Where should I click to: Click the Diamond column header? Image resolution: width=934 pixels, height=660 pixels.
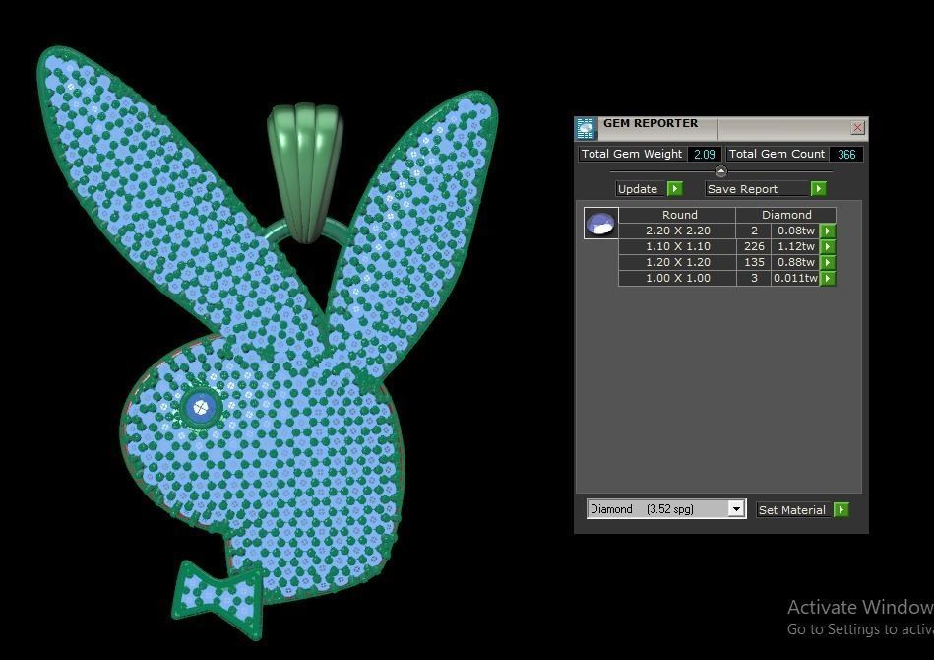click(x=786, y=215)
